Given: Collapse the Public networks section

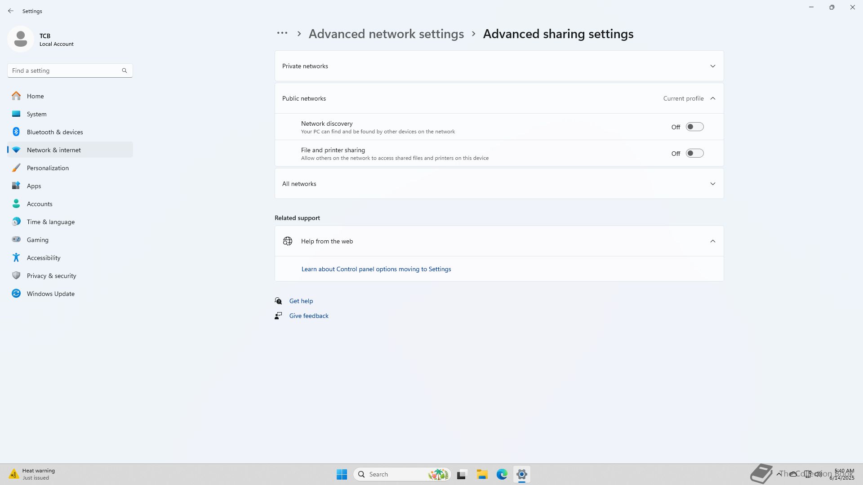Looking at the screenshot, I should [712, 98].
